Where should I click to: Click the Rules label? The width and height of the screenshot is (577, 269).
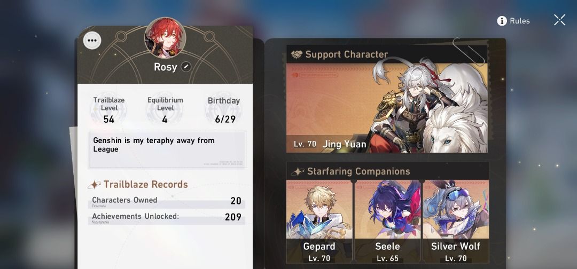520,21
